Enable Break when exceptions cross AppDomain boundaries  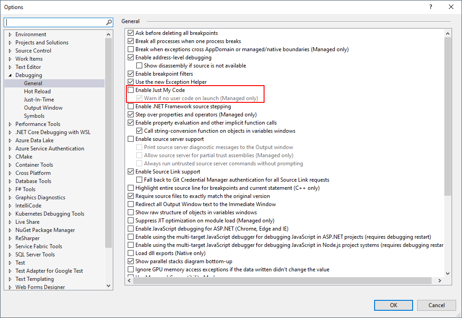click(x=130, y=49)
